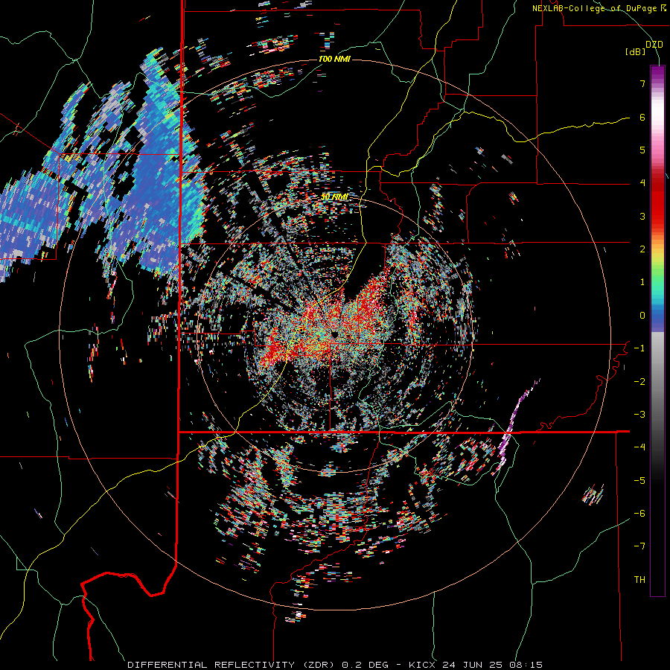
Task: Click the 3 value on the dB scale
Action: click(642, 216)
